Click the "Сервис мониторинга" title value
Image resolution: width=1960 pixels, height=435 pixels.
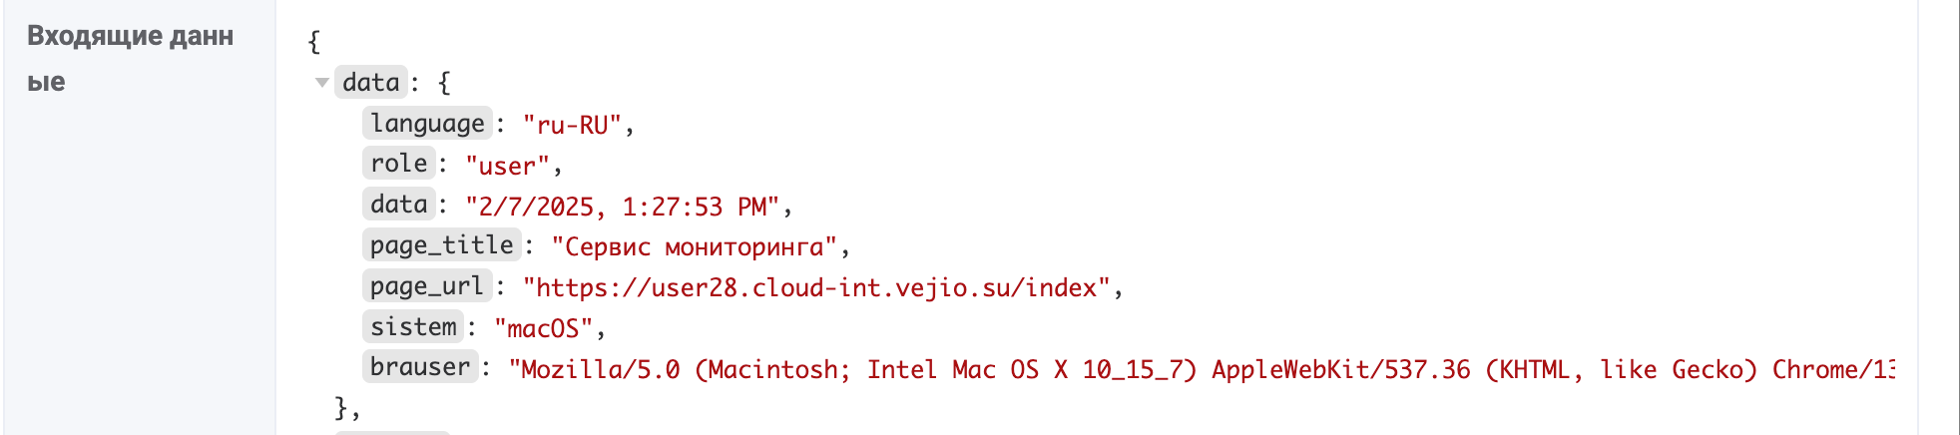click(695, 247)
